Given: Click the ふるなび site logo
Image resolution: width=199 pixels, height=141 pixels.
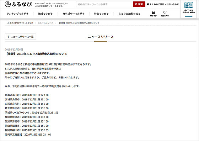Looking at the screenshot, I should point(18,4).
